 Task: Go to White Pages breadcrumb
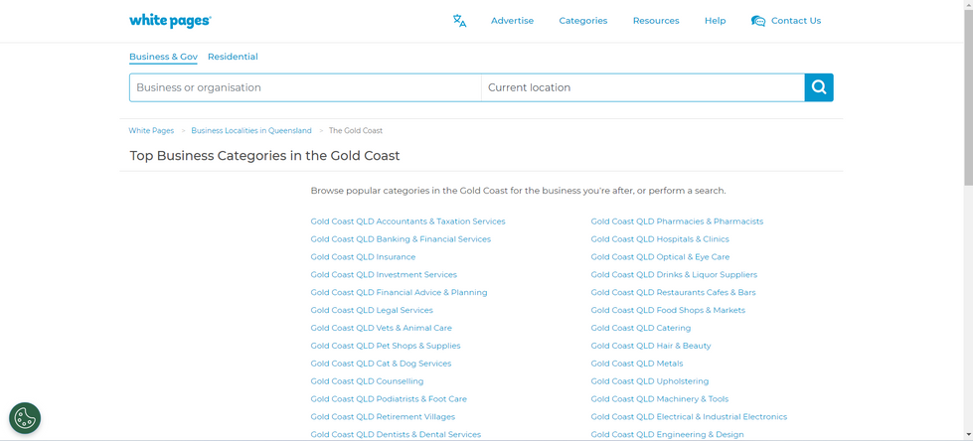point(151,131)
